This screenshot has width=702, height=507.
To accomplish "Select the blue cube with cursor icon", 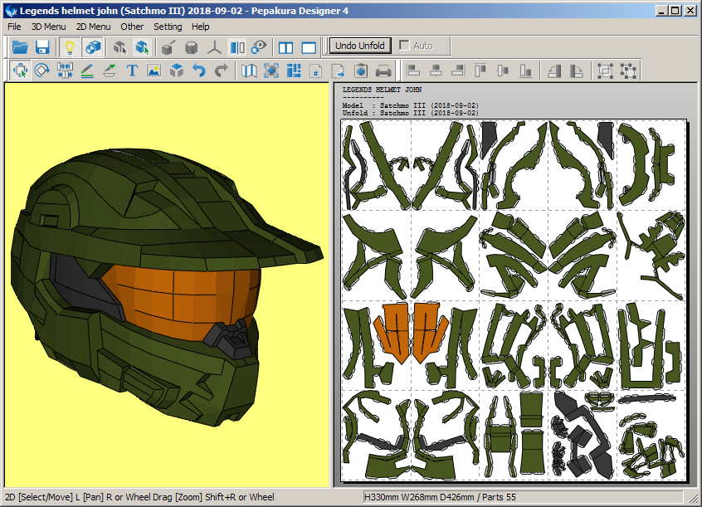I will tap(143, 47).
